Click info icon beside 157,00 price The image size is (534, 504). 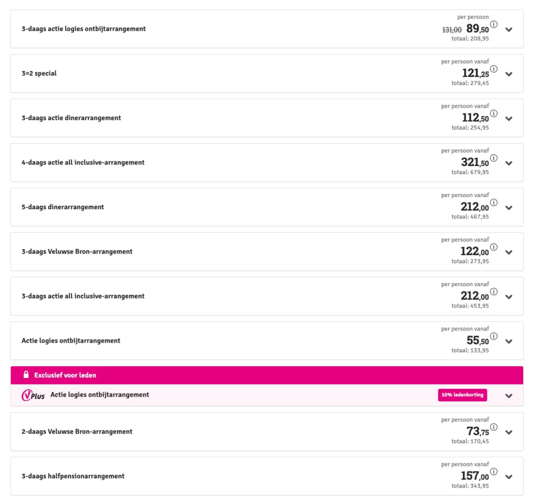point(493,472)
